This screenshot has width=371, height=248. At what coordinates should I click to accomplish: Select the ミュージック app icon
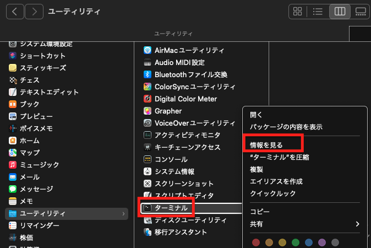[13, 165]
